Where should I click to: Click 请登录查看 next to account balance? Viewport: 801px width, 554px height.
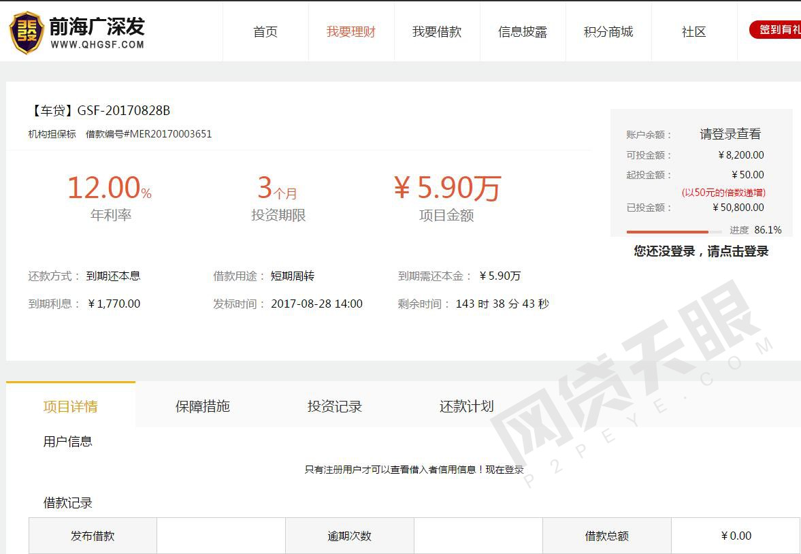(730, 134)
